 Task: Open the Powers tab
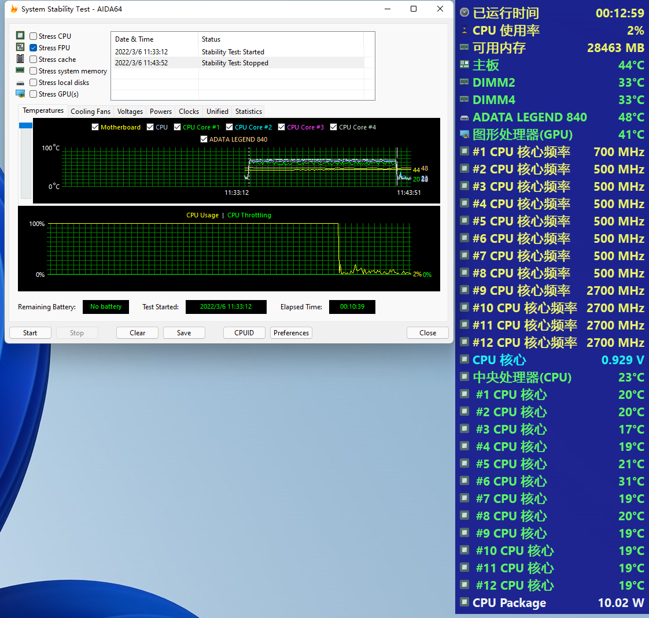click(x=161, y=111)
